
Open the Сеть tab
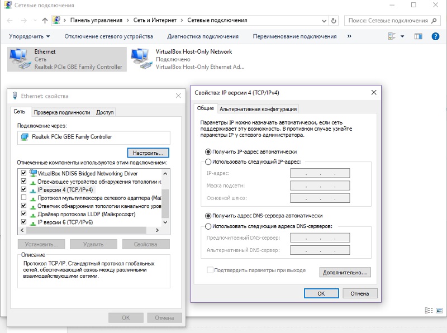[x=20, y=112]
